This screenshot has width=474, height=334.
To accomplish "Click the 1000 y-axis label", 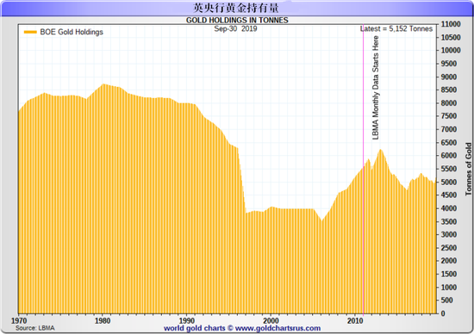I will [449, 288].
